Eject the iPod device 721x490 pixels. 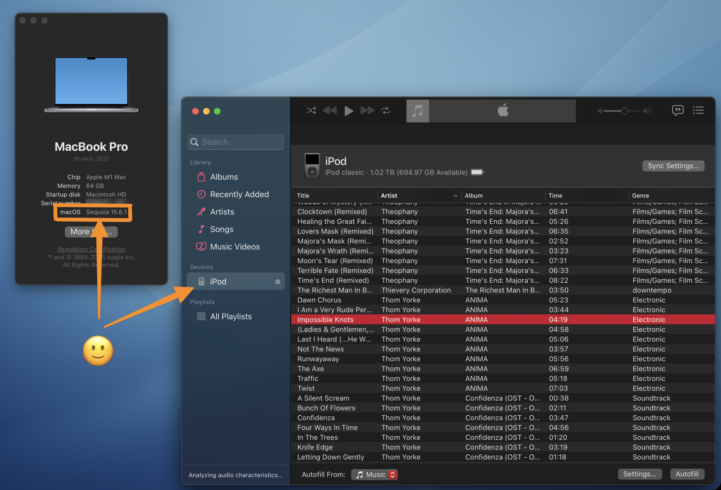click(x=278, y=282)
